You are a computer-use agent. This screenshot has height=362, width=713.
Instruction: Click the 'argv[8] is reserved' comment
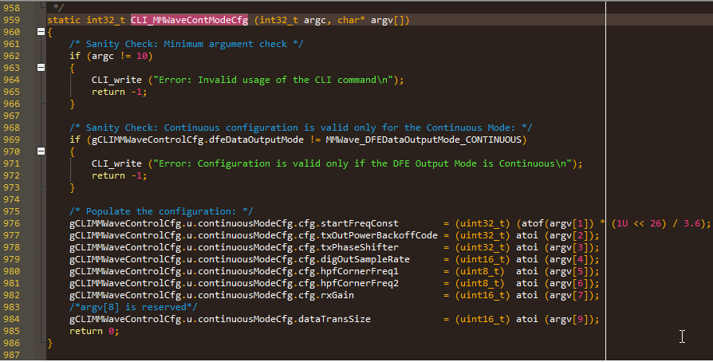pyautogui.click(x=133, y=307)
